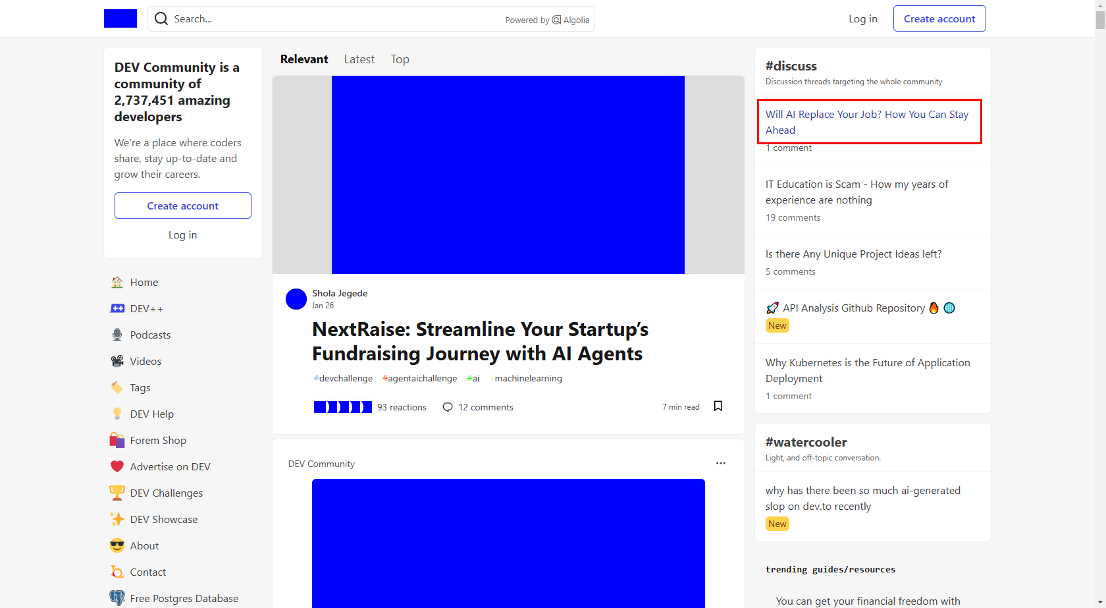Click the Tags label icon
Image resolution: width=1106 pixels, height=608 pixels.
[x=117, y=387]
